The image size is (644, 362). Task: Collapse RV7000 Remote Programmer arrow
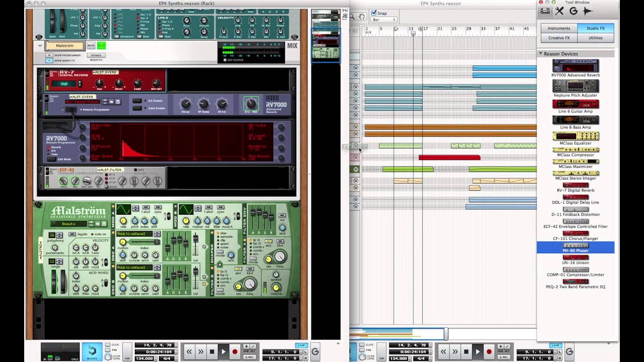click(x=62, y=109)
